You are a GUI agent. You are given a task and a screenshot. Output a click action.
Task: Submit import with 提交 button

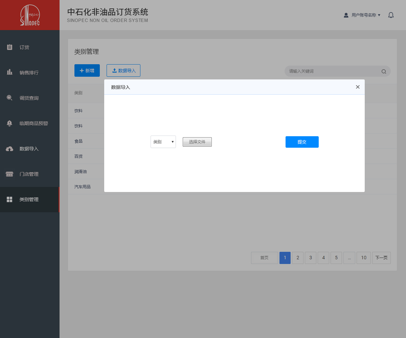click(302, 142)
